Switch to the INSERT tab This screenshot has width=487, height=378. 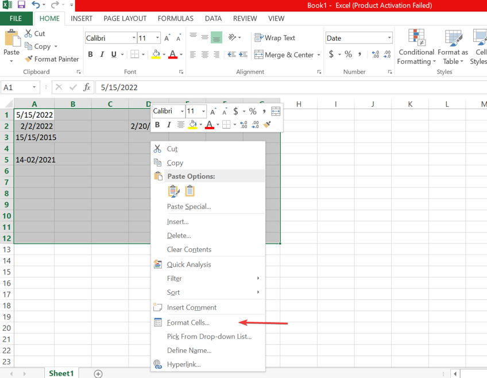click(x=82, y=18)
